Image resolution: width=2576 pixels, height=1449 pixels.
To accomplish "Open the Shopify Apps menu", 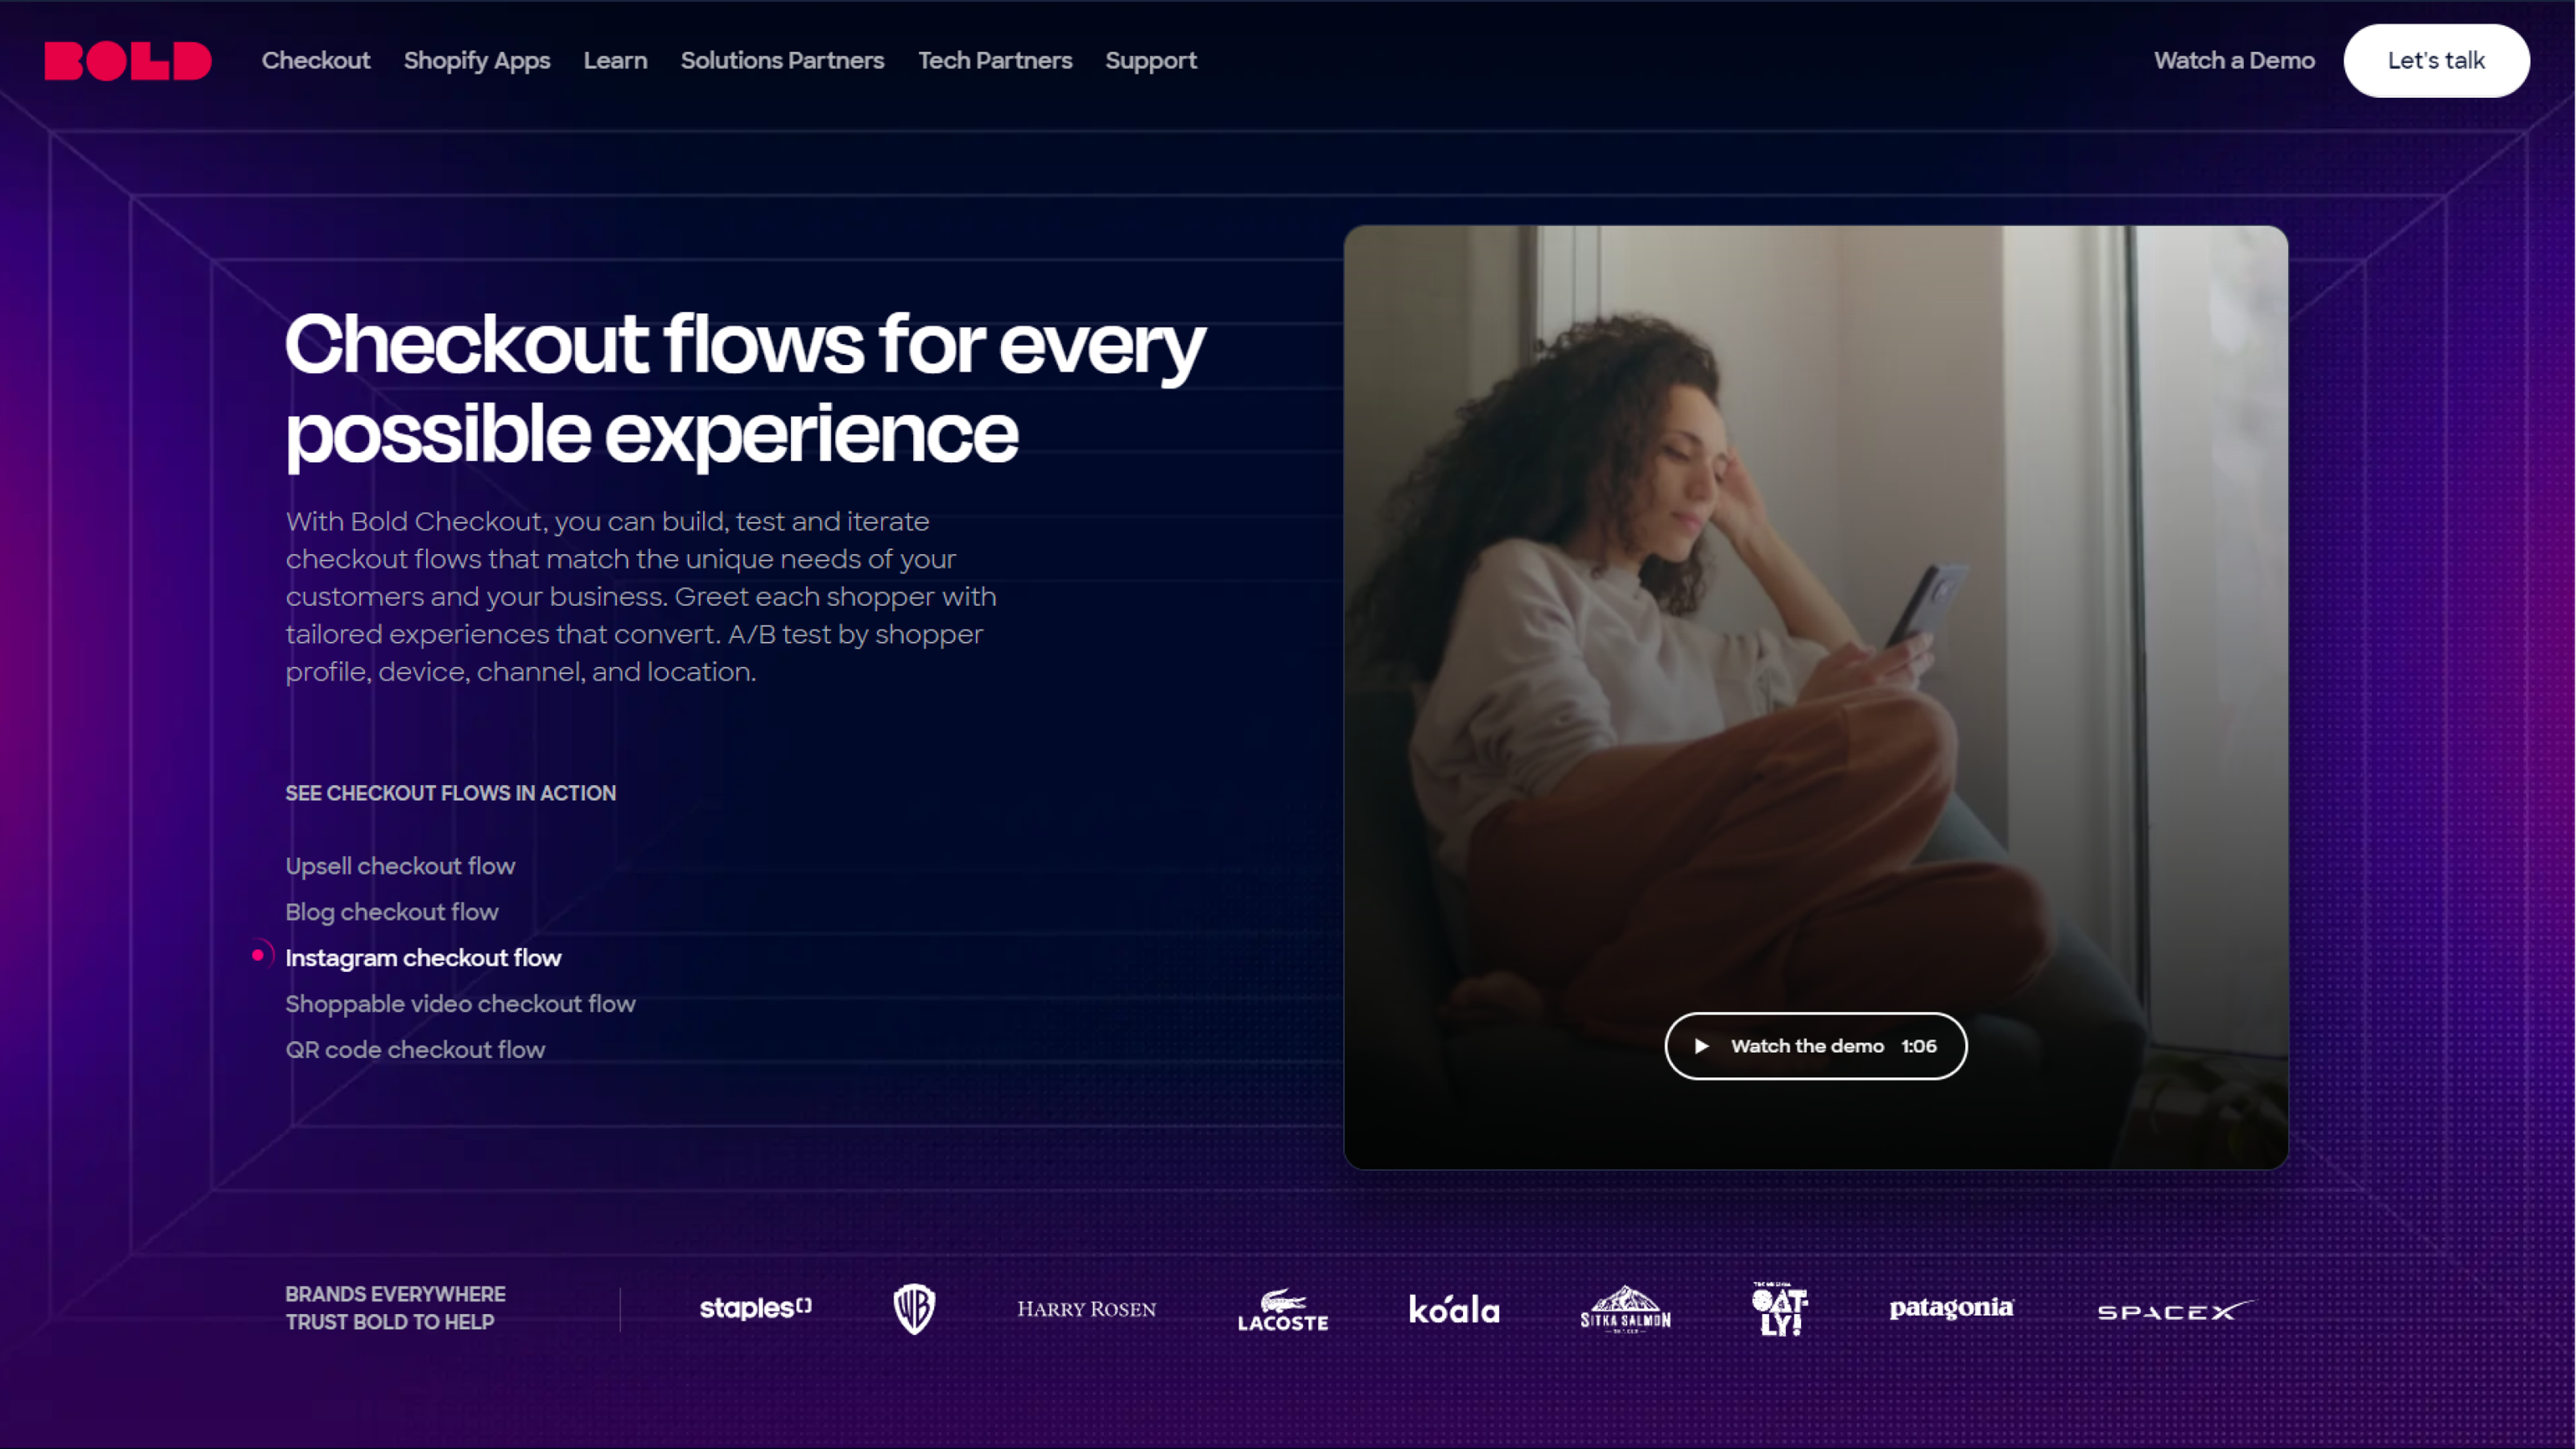I will click(x=477, y=60).
